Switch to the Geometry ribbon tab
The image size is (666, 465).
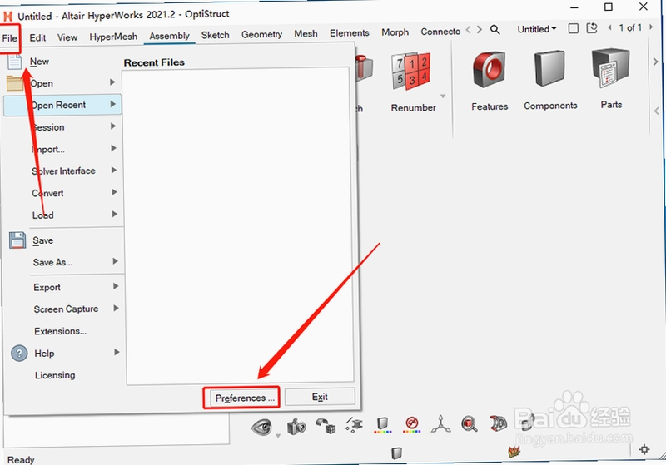click(261, 34)
